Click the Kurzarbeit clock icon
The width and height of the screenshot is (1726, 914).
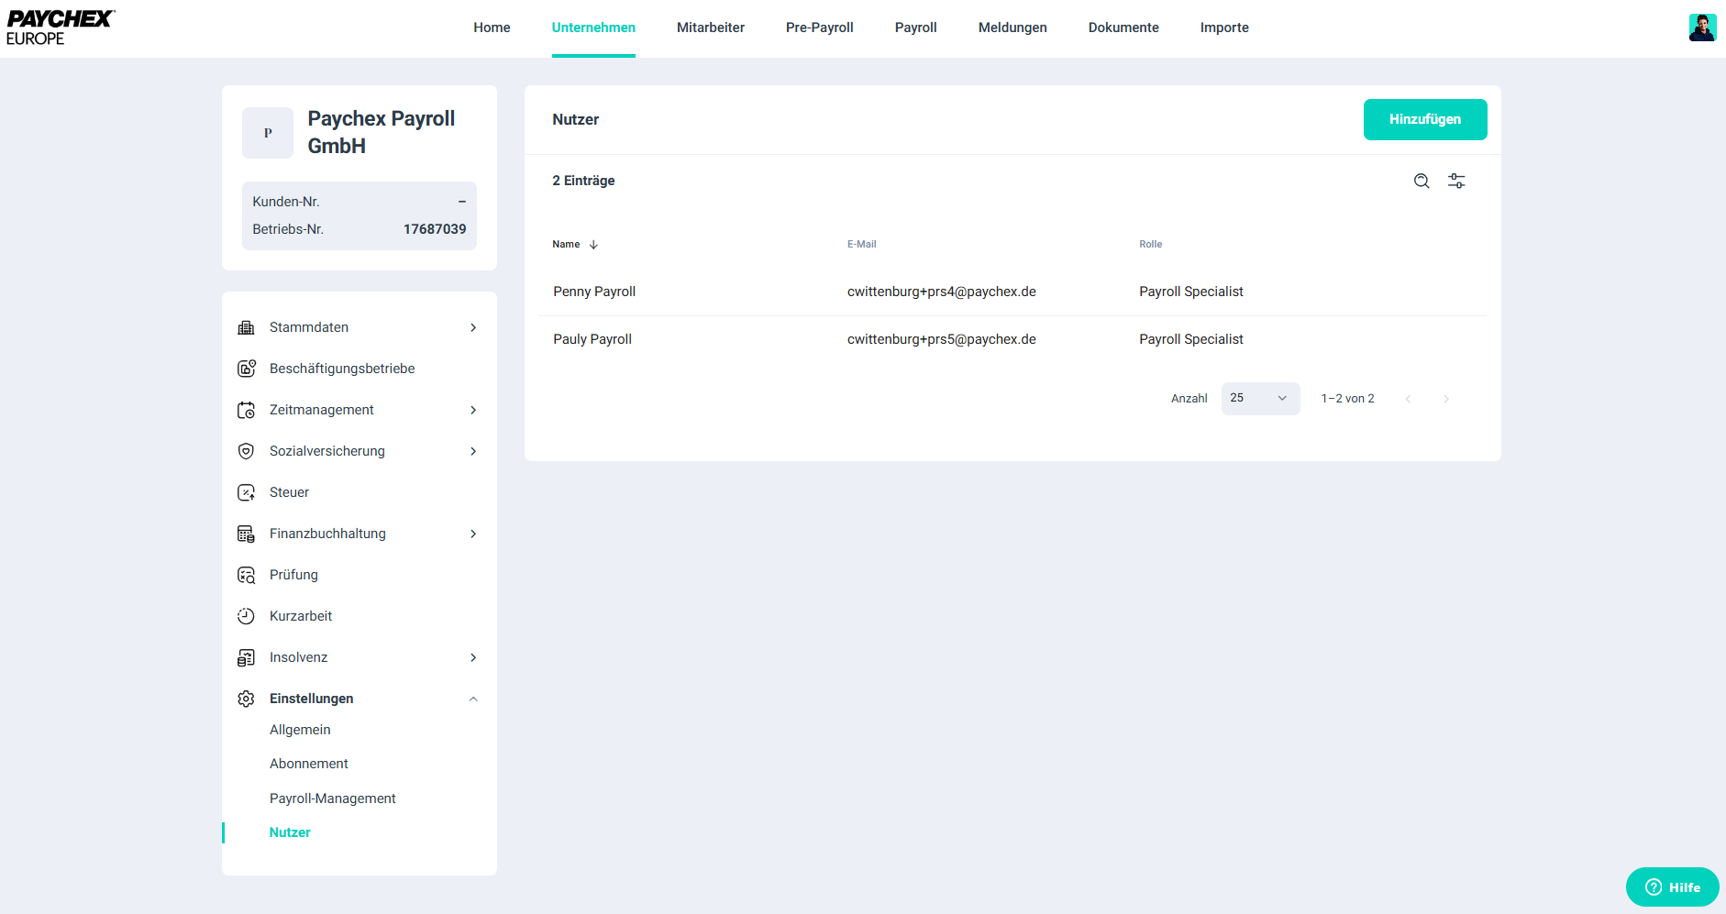(246, 616)
